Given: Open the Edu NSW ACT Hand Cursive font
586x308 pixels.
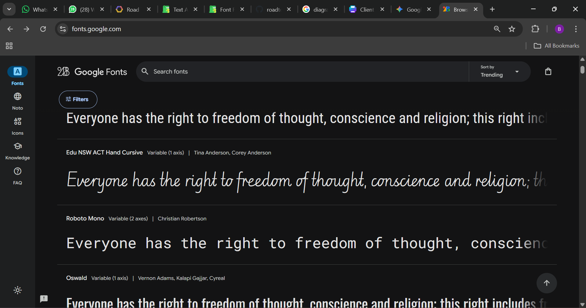Looking at the screenshot, I should pyautogui.click(x=104, y=152).
